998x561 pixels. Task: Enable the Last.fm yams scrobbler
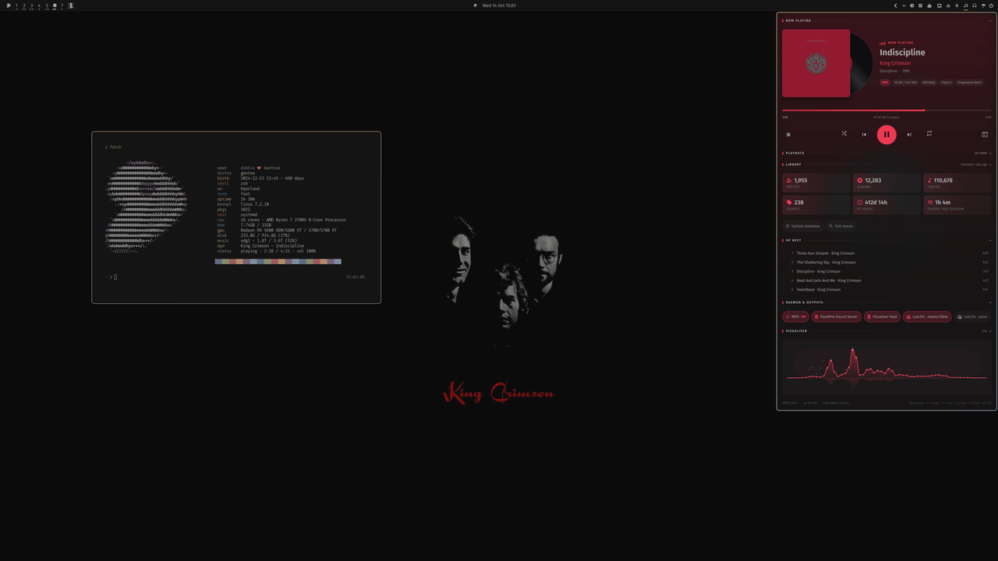(x=972, y=316)
